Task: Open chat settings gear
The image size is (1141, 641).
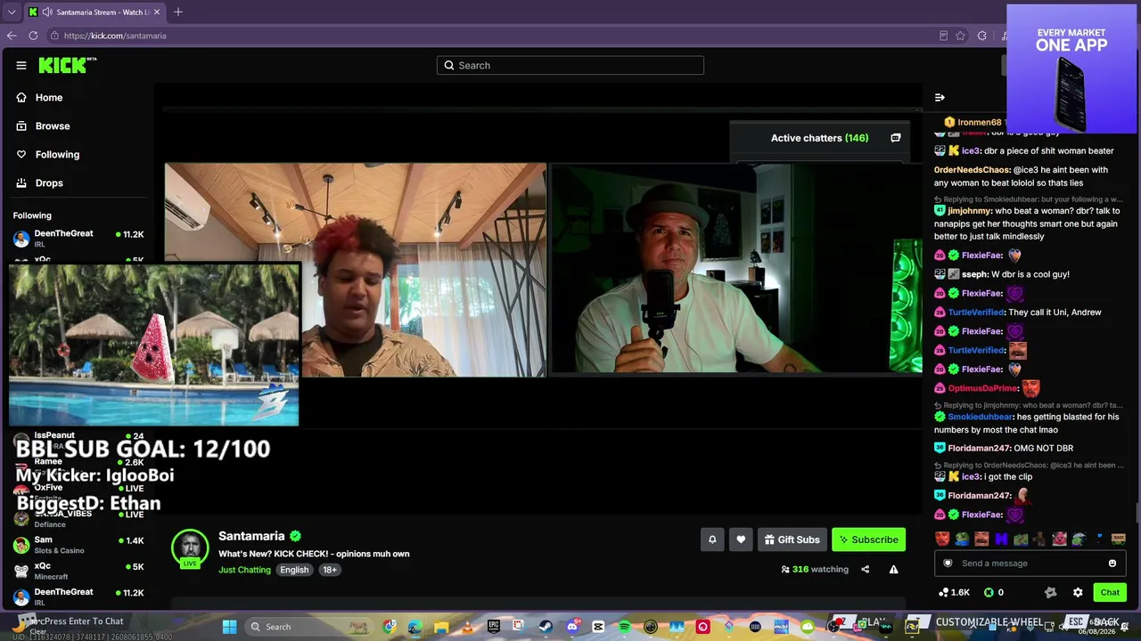Action: [x=1078, y=592]
